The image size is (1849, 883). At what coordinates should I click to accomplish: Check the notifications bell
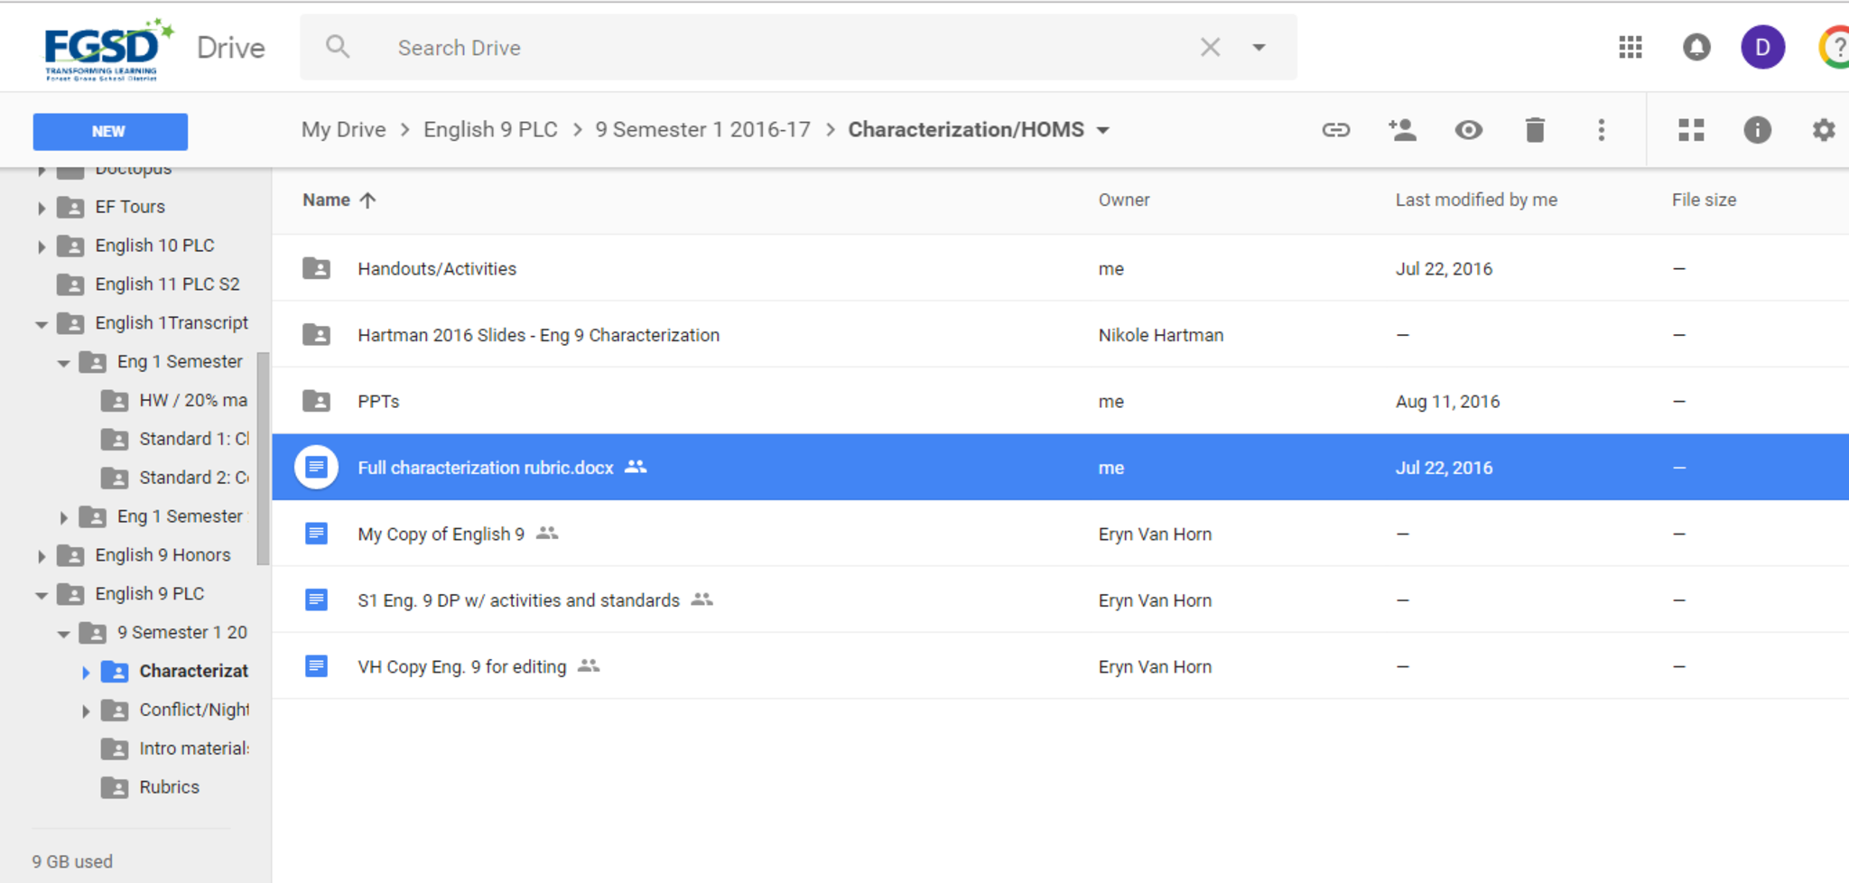point(1696,47)
